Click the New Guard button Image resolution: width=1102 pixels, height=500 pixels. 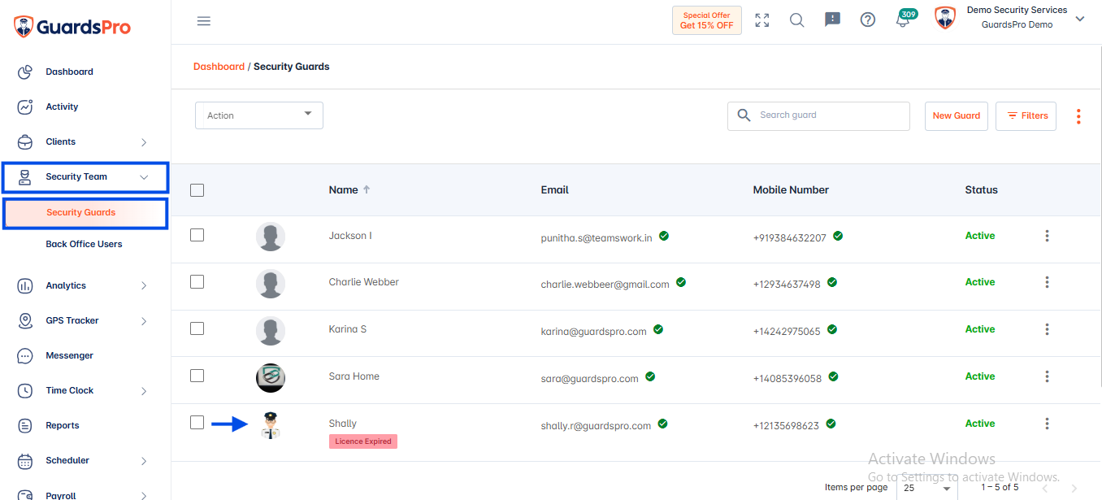957,115
